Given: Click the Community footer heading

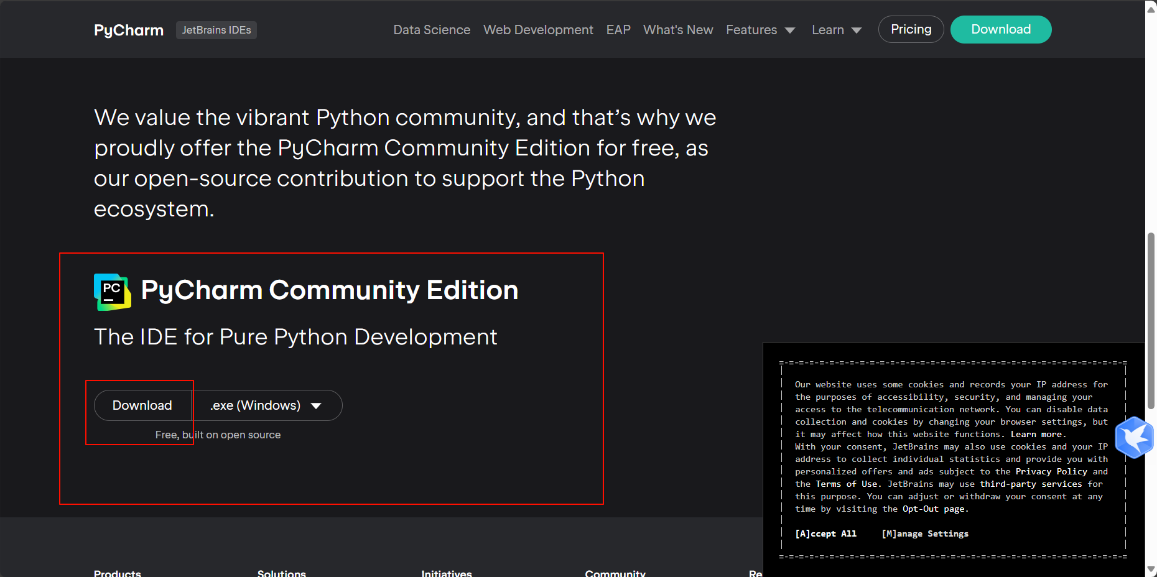Looking at the screenshot, I should point(615,573).
